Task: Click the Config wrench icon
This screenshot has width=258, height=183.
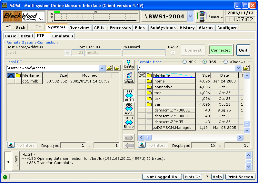Action: point(129,64)
